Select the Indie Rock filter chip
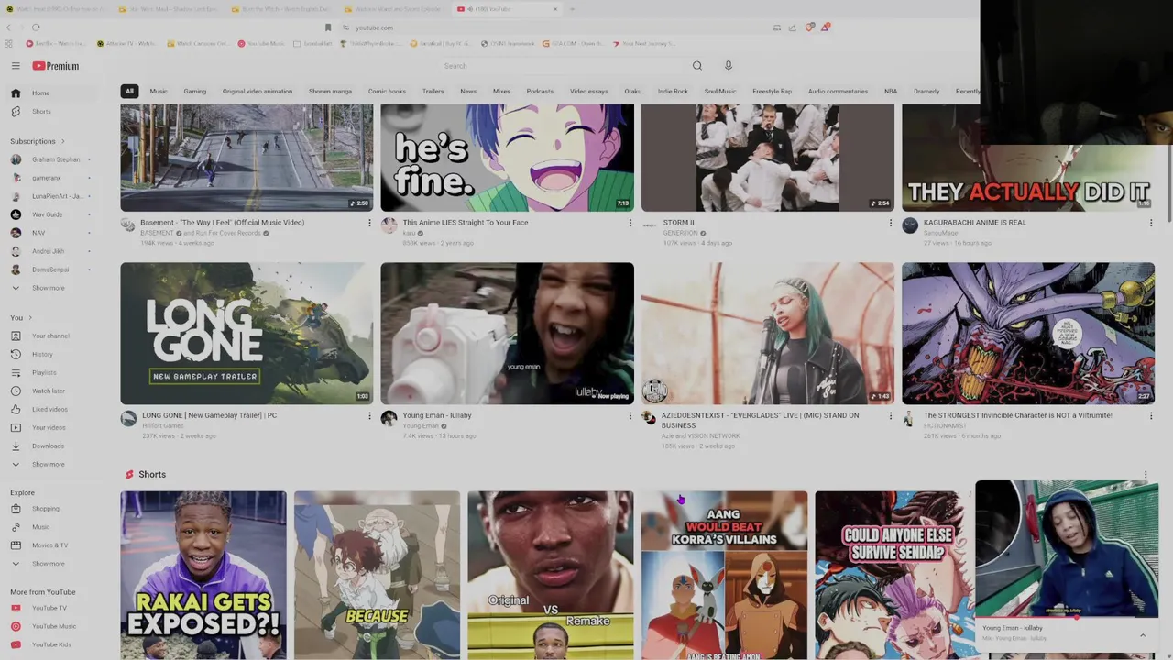Image resolution: width=1173 pixels, height=660 pixels. click(673, 92)
